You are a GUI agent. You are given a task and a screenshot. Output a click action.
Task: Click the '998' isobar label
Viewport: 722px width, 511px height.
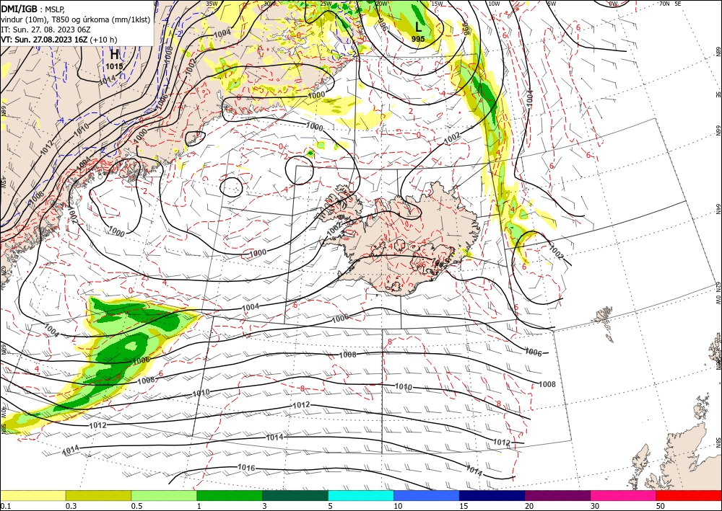click(464, 28)
